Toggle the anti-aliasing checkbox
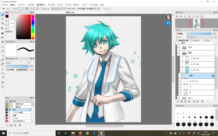This screenshot has width=218, height=136. tap(64, 9)
